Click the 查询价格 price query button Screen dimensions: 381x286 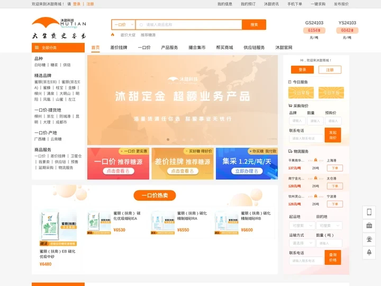click(333, 257)
